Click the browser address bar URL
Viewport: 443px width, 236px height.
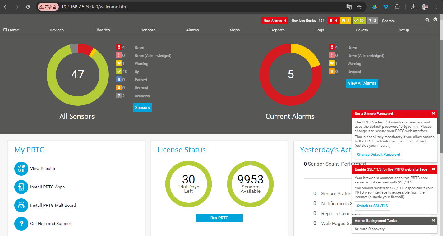[x=94, y=7]
